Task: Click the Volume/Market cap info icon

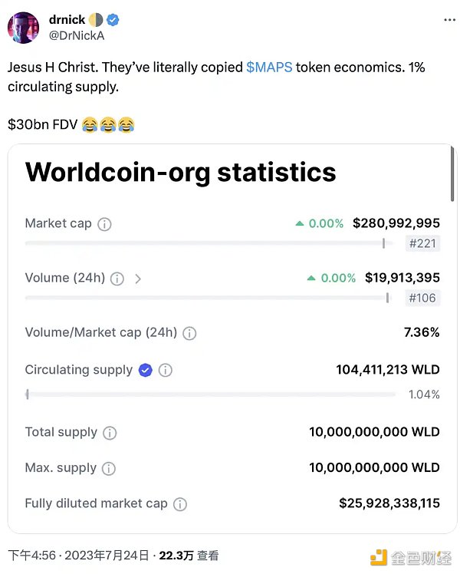Action: tap(189, 333)
